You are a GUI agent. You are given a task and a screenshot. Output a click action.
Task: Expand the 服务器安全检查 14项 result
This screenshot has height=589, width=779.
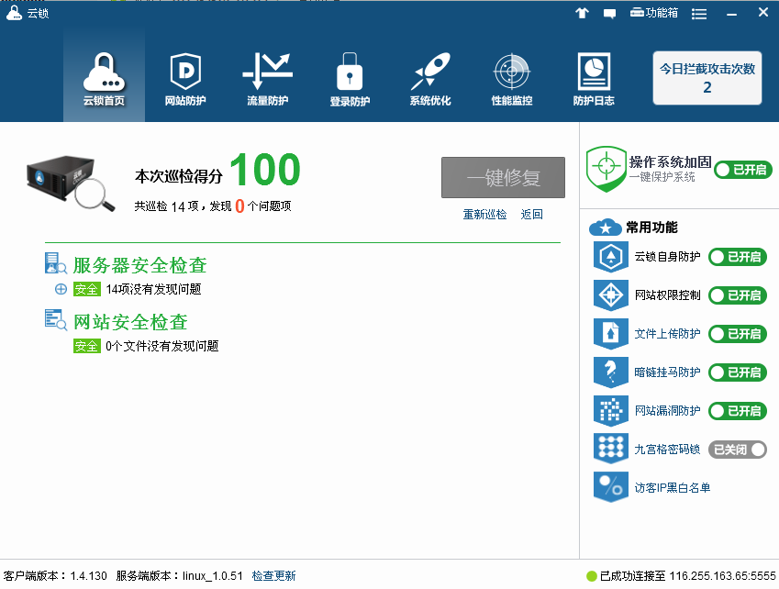pyautogui.click(x=61, y=289)
